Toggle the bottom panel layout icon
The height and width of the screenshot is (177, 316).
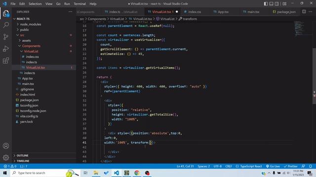(x=271, y=4)
